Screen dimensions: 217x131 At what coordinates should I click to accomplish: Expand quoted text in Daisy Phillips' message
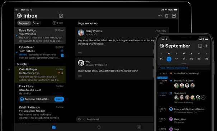(80, 52)
